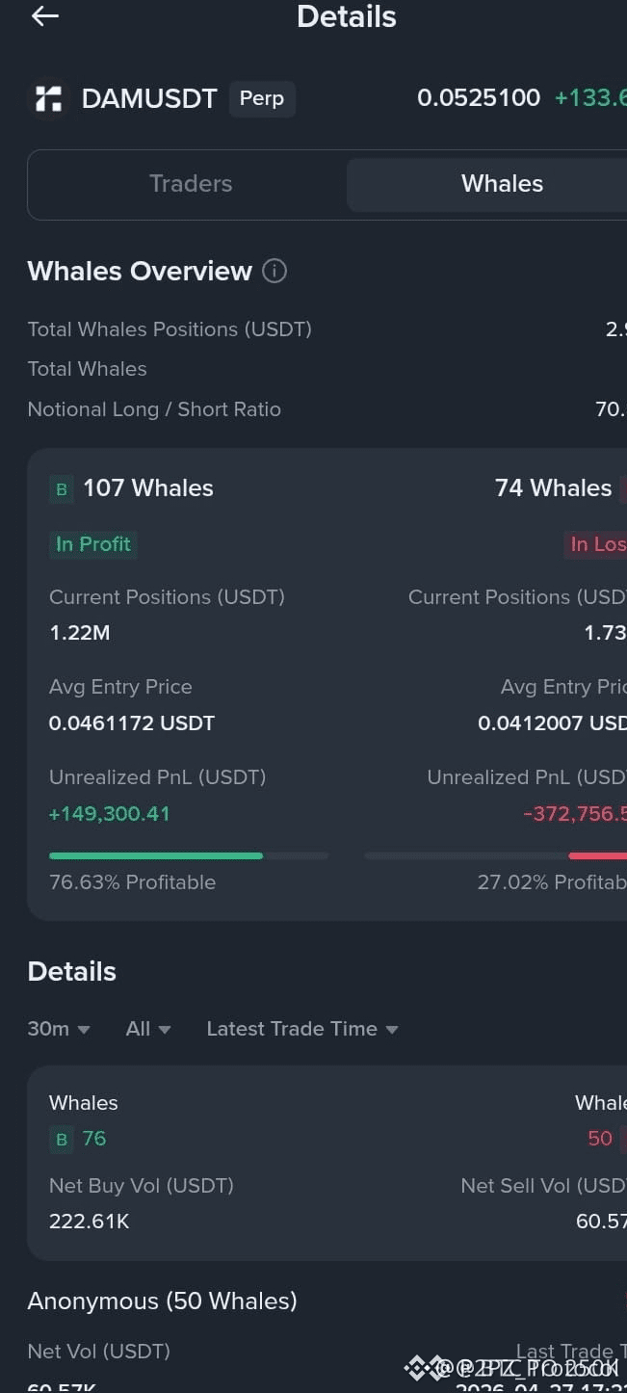627x1393 pixels.
Task: Tap the +149,300.41 unrealized PnL value
Action: (x=110, y=814)
